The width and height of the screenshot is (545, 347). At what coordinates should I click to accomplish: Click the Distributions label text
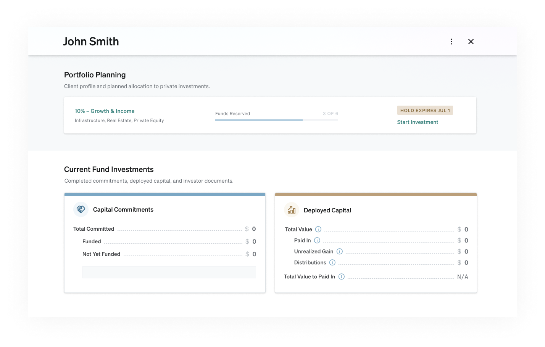(310, 262)
